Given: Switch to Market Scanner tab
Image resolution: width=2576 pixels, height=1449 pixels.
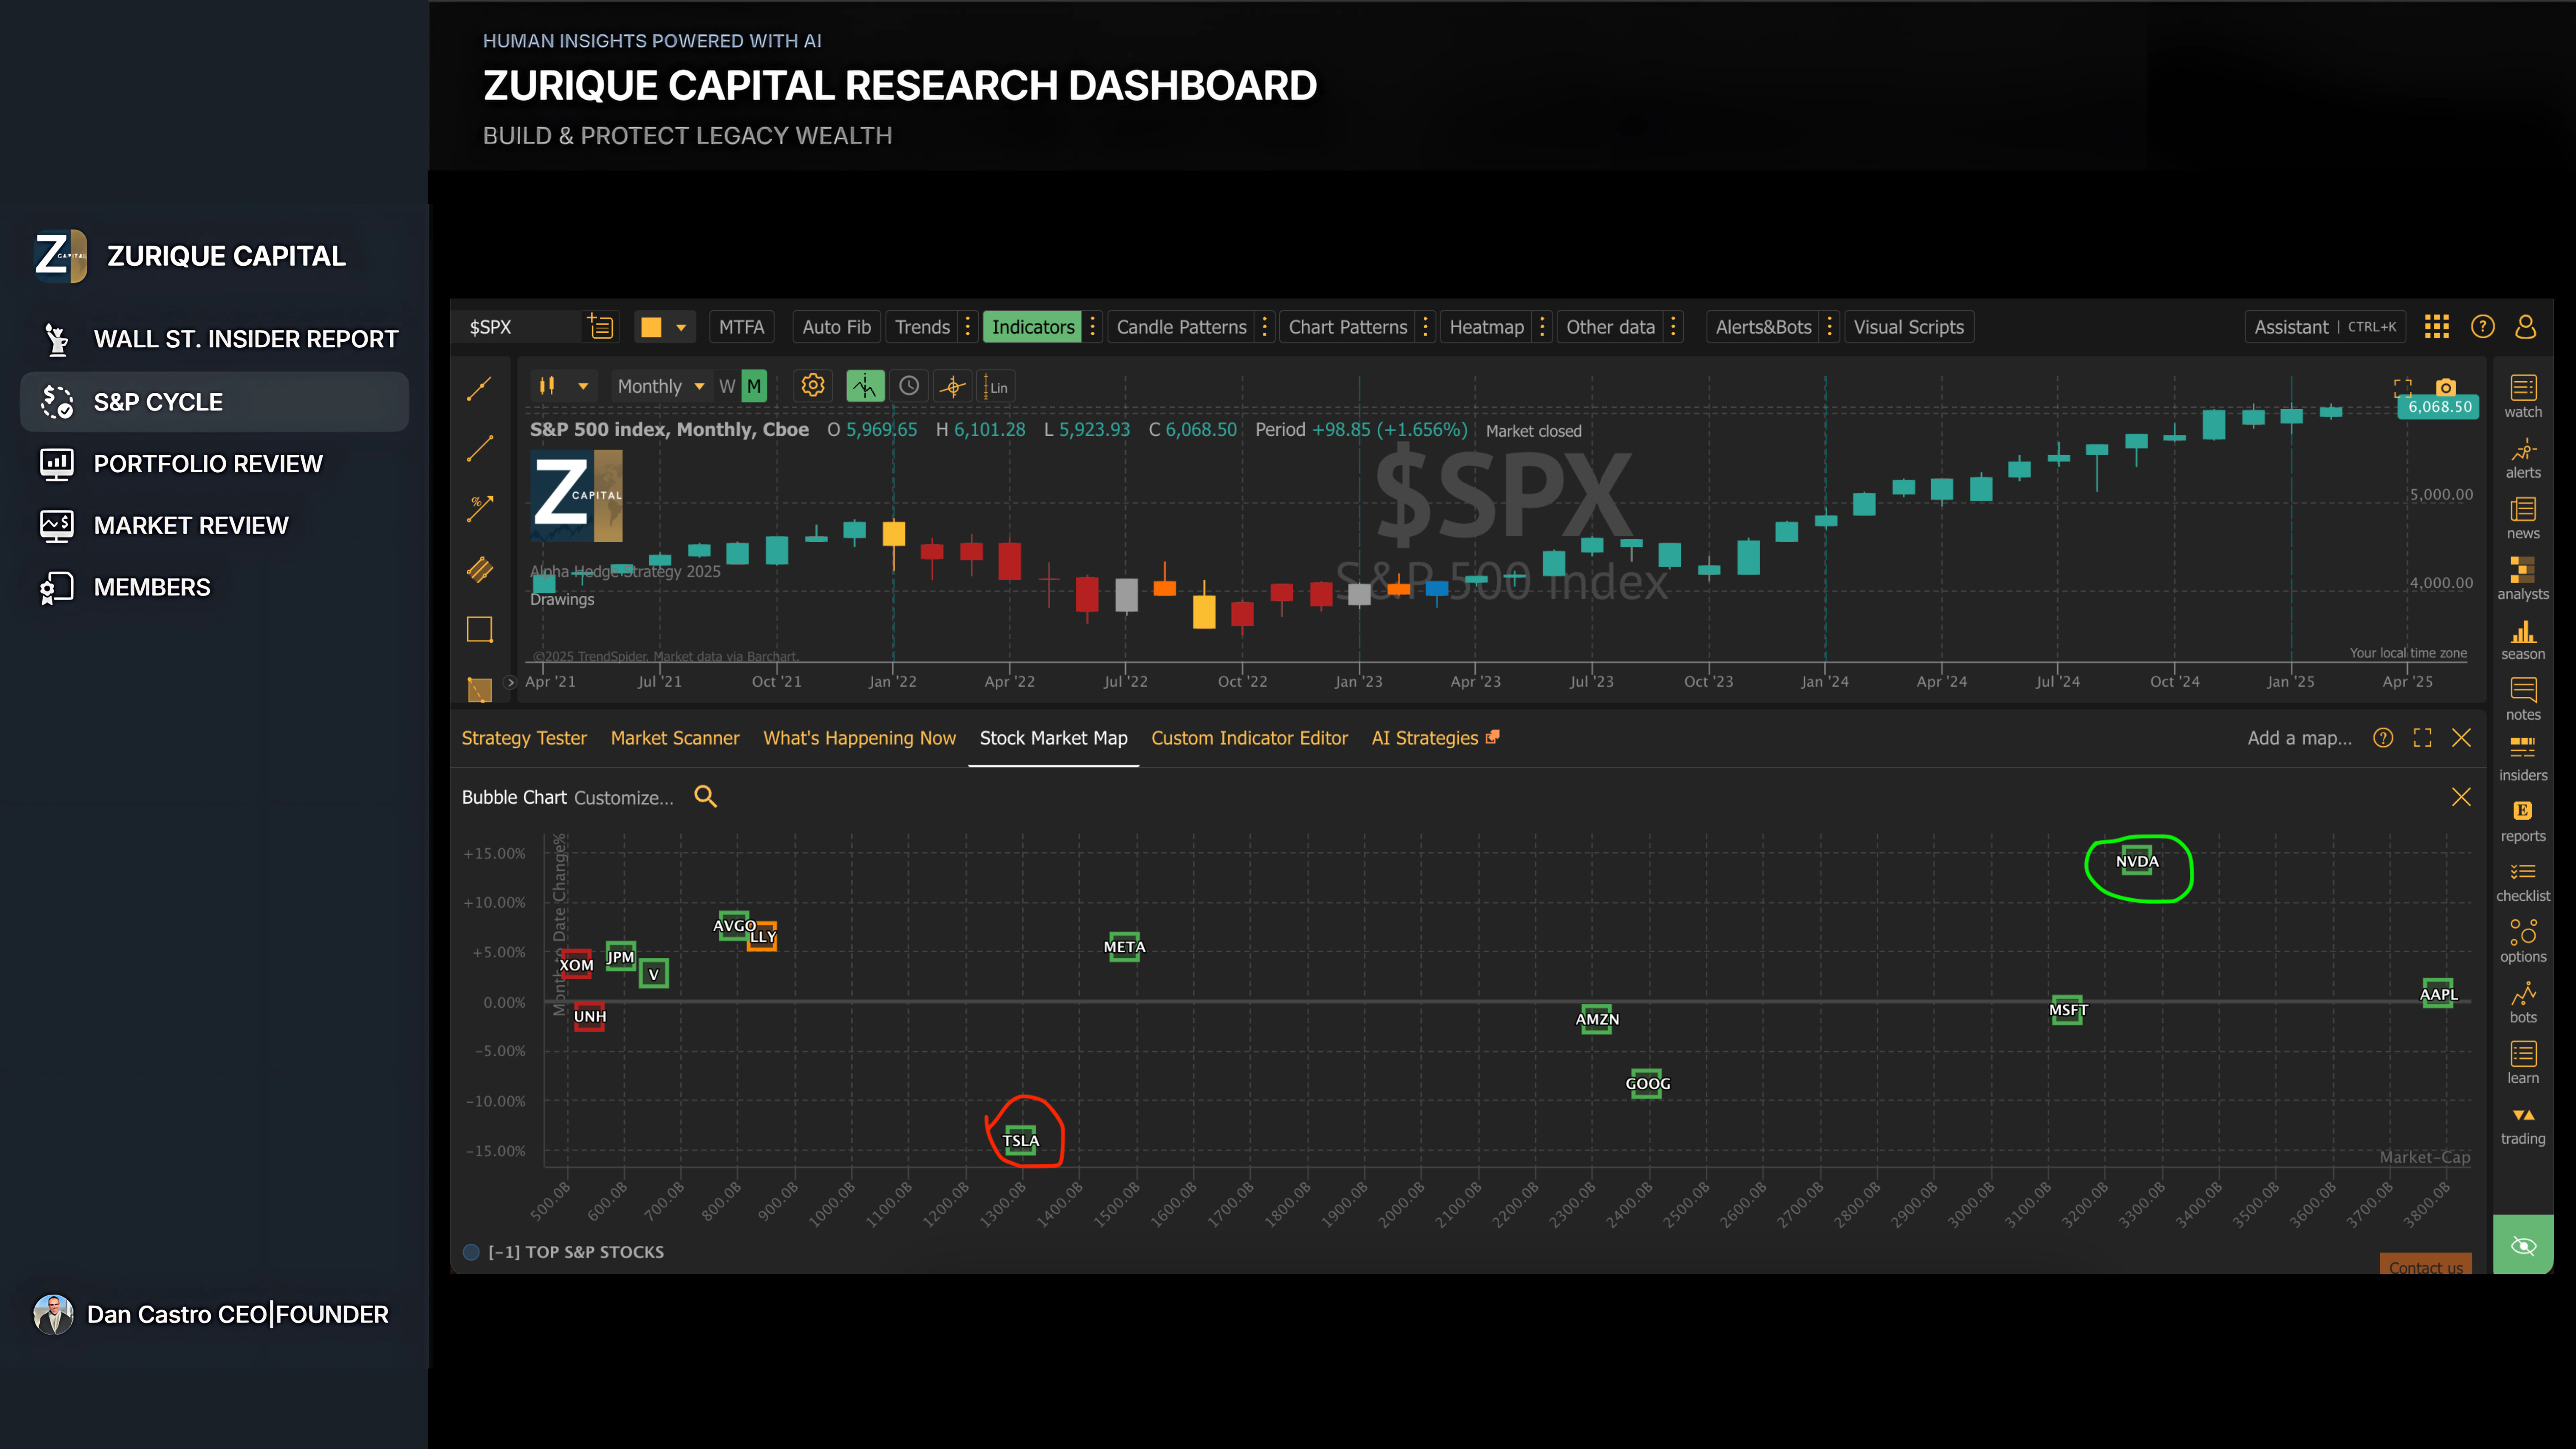Looking at the screenshot, I should (675, 738).
